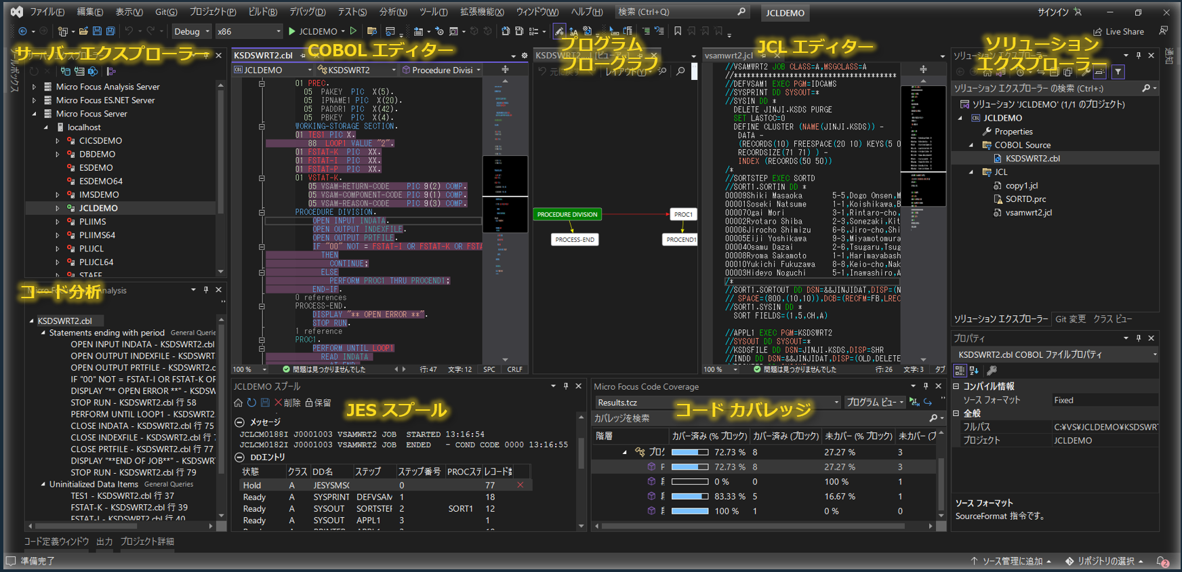Toggle auto-hide pin on Solution Explorer panel
The height and width of the screenshot is (572, 1182).
tap(1139, 56)
